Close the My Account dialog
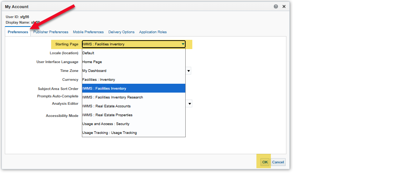Viewport: 415px width, 173px height. (x=284, y=7)
